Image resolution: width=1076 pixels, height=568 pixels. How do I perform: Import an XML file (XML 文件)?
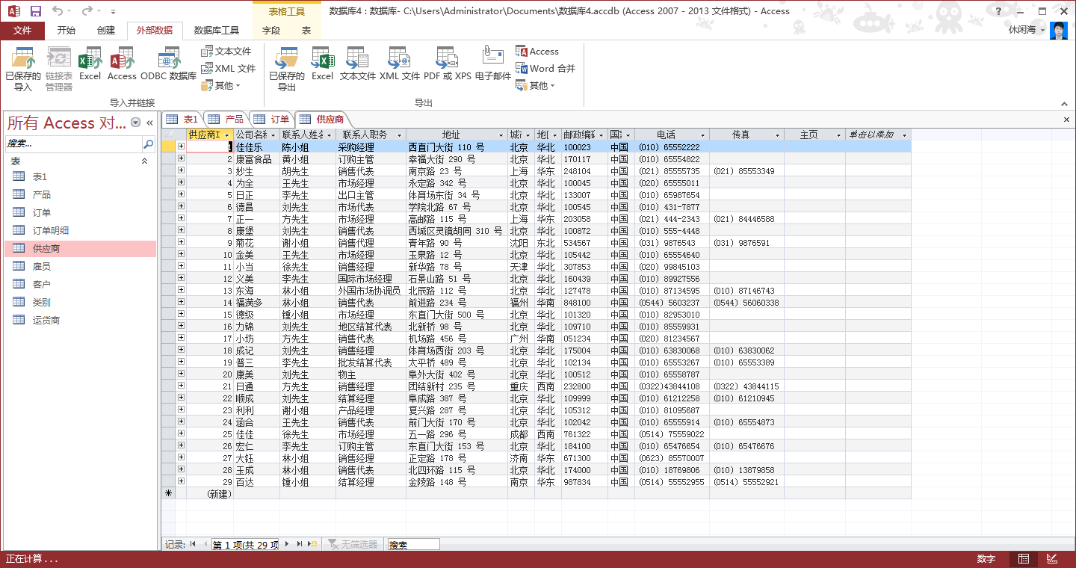pyautogui.click(x=228, y=68)
